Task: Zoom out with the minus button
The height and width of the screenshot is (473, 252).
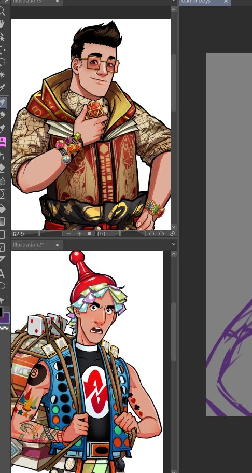Action: 69,234
